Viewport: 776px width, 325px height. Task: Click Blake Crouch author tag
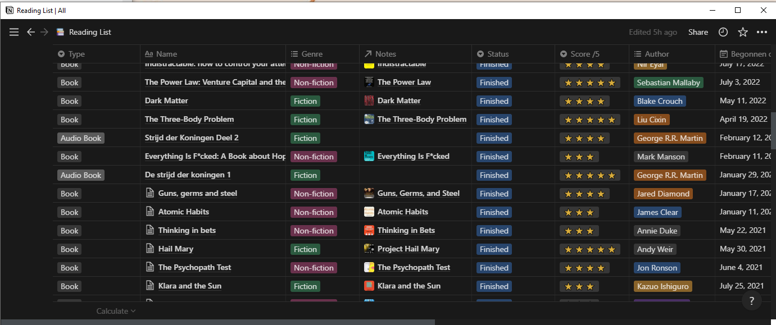pyautogui.click(x=660, y=101)
